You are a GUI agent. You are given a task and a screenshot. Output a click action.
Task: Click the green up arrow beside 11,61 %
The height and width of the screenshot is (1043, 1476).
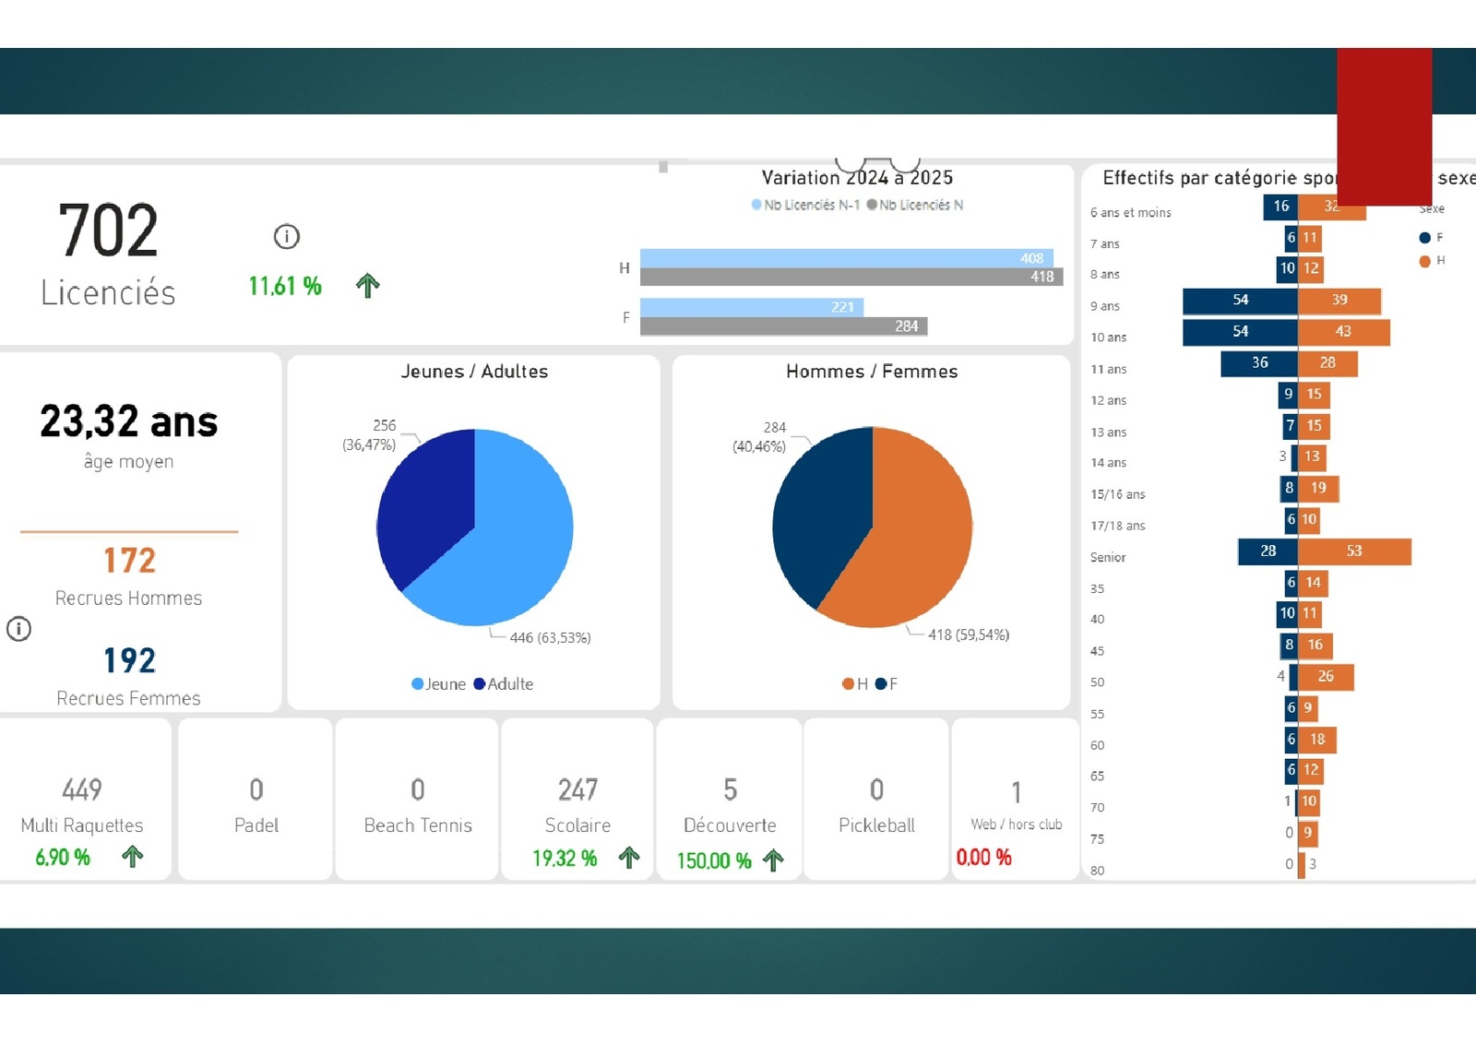click(x=367, y=286)
